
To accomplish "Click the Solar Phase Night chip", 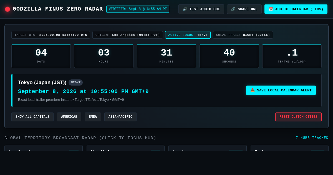I will coord(243,35).
